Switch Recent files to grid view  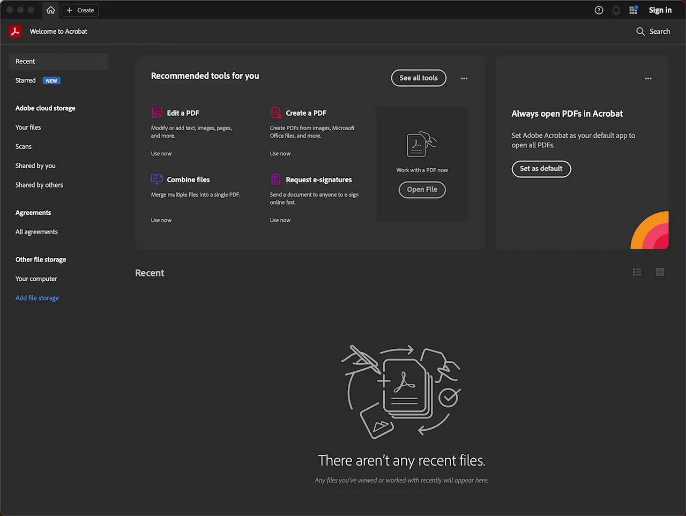tap(660, 272)
